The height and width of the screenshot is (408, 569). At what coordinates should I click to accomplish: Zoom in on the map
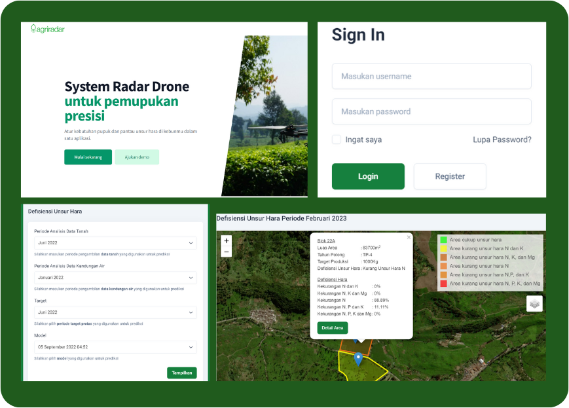click(x=227, y=241)
